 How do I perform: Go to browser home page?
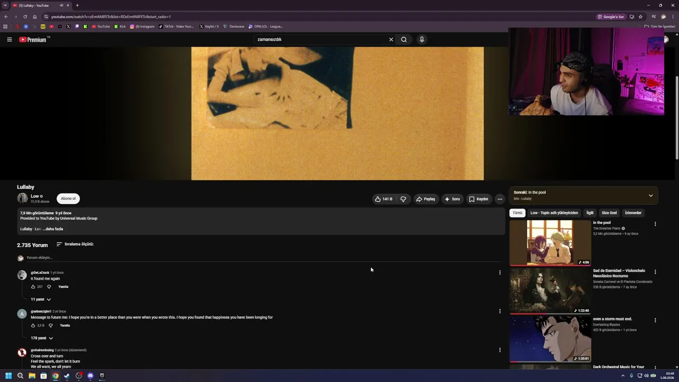click(34, 16)
